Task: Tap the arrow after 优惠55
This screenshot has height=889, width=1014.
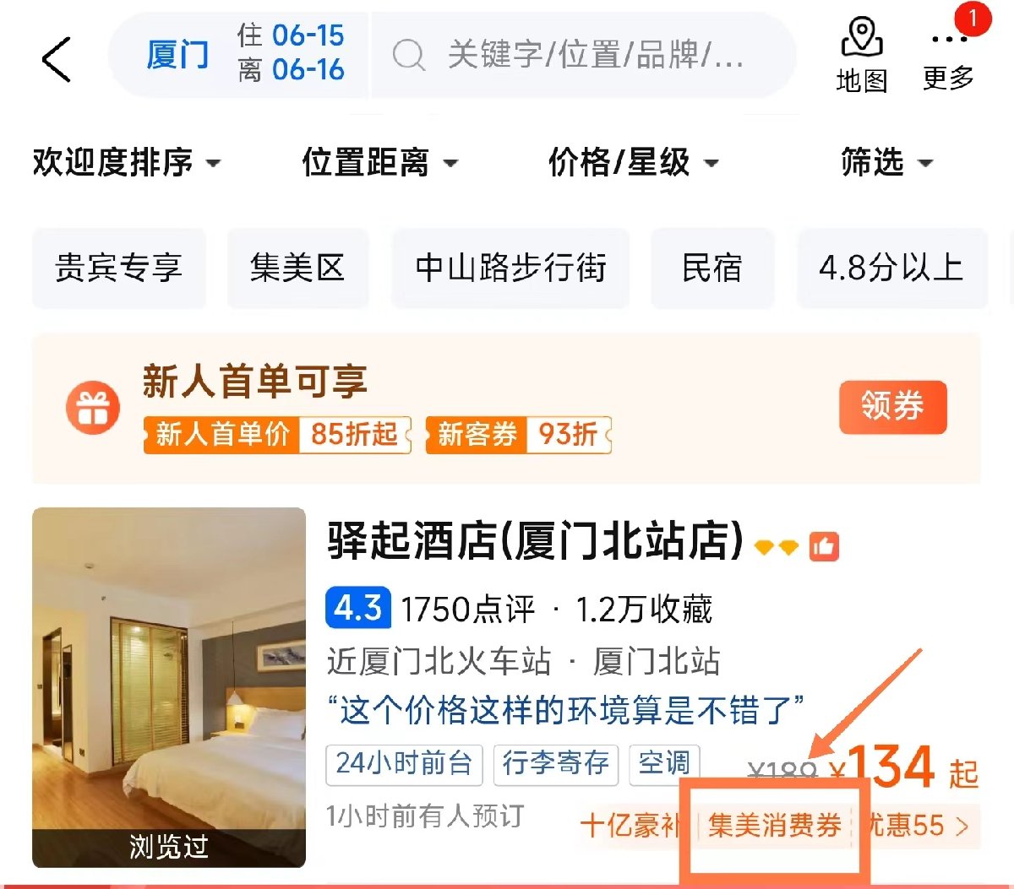Action: pyautogui.click(x=962, y=826)
